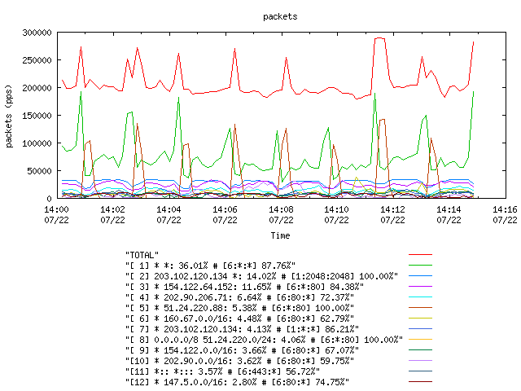Click the dark red legend line for entry [12]
The width and height of the screenshot is (521, 391).
pos(420,382)
